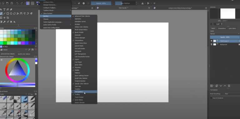Select the Bezier Curve tool
This screenshot has height=119, width=240.
[x=21, y=13]
